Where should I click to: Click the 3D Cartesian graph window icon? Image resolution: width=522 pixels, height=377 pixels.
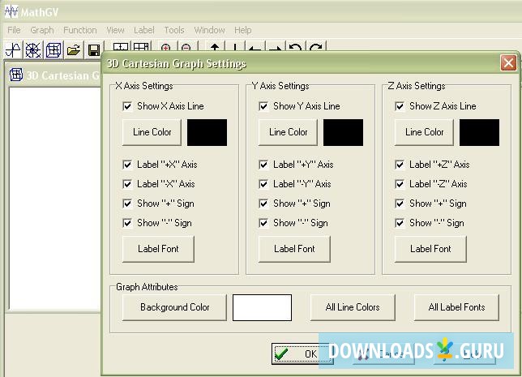(16, 75)
